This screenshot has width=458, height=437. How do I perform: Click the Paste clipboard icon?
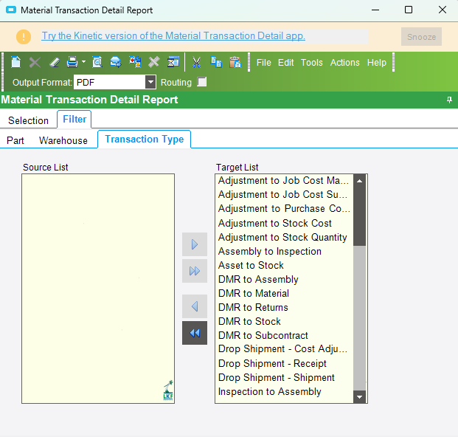tap(235, 62)
